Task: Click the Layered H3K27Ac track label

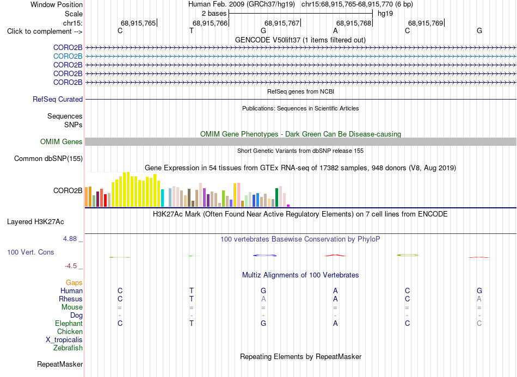Action: [x=35, y=222]
